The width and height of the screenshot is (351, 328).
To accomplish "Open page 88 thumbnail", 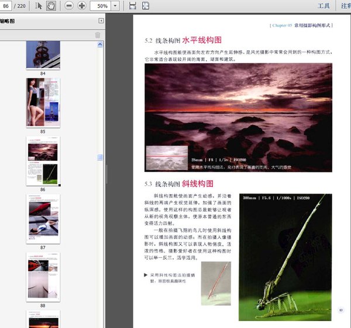I will click(43, 277).
